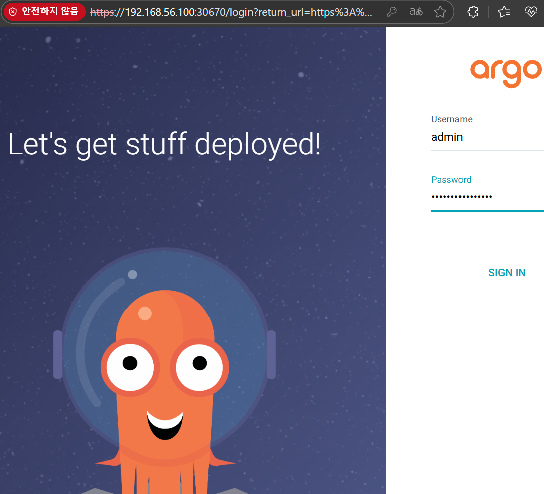Click the Password label text

tap(451, 180)
